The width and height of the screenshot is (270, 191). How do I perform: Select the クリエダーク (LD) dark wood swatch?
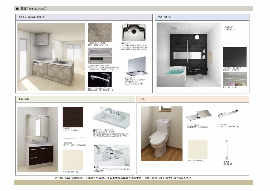tap(73, 117)
